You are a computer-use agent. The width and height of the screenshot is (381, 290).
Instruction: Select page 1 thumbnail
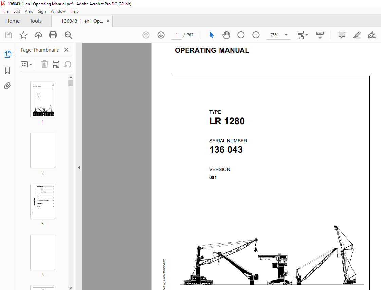(43, 99)
